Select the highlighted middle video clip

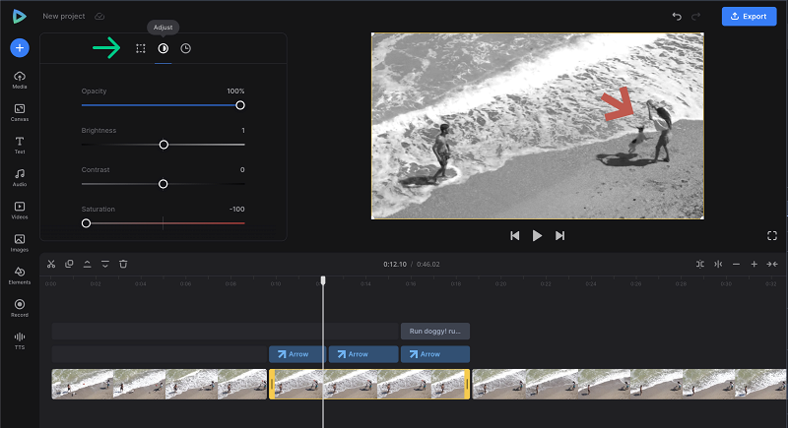(369, 385)
